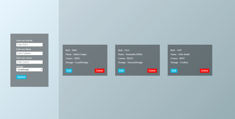Image resolution: width=235 pixels, height=119 pixels.
Task: Click the Roll-No input field
Action: coord(29,45)
